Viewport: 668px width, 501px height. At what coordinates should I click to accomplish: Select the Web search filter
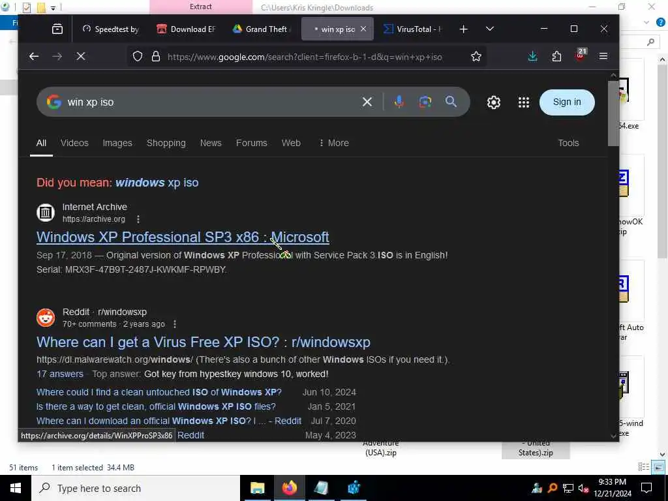tap(291, 143)
